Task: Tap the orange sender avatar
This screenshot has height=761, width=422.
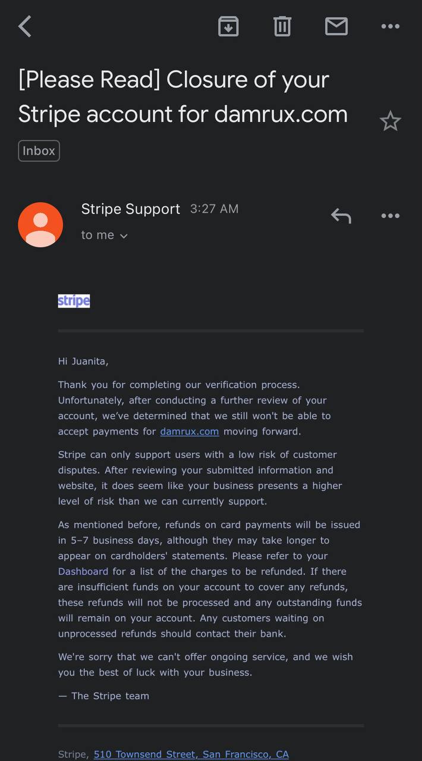Action: pyautogui.click(x=40, y=224)
